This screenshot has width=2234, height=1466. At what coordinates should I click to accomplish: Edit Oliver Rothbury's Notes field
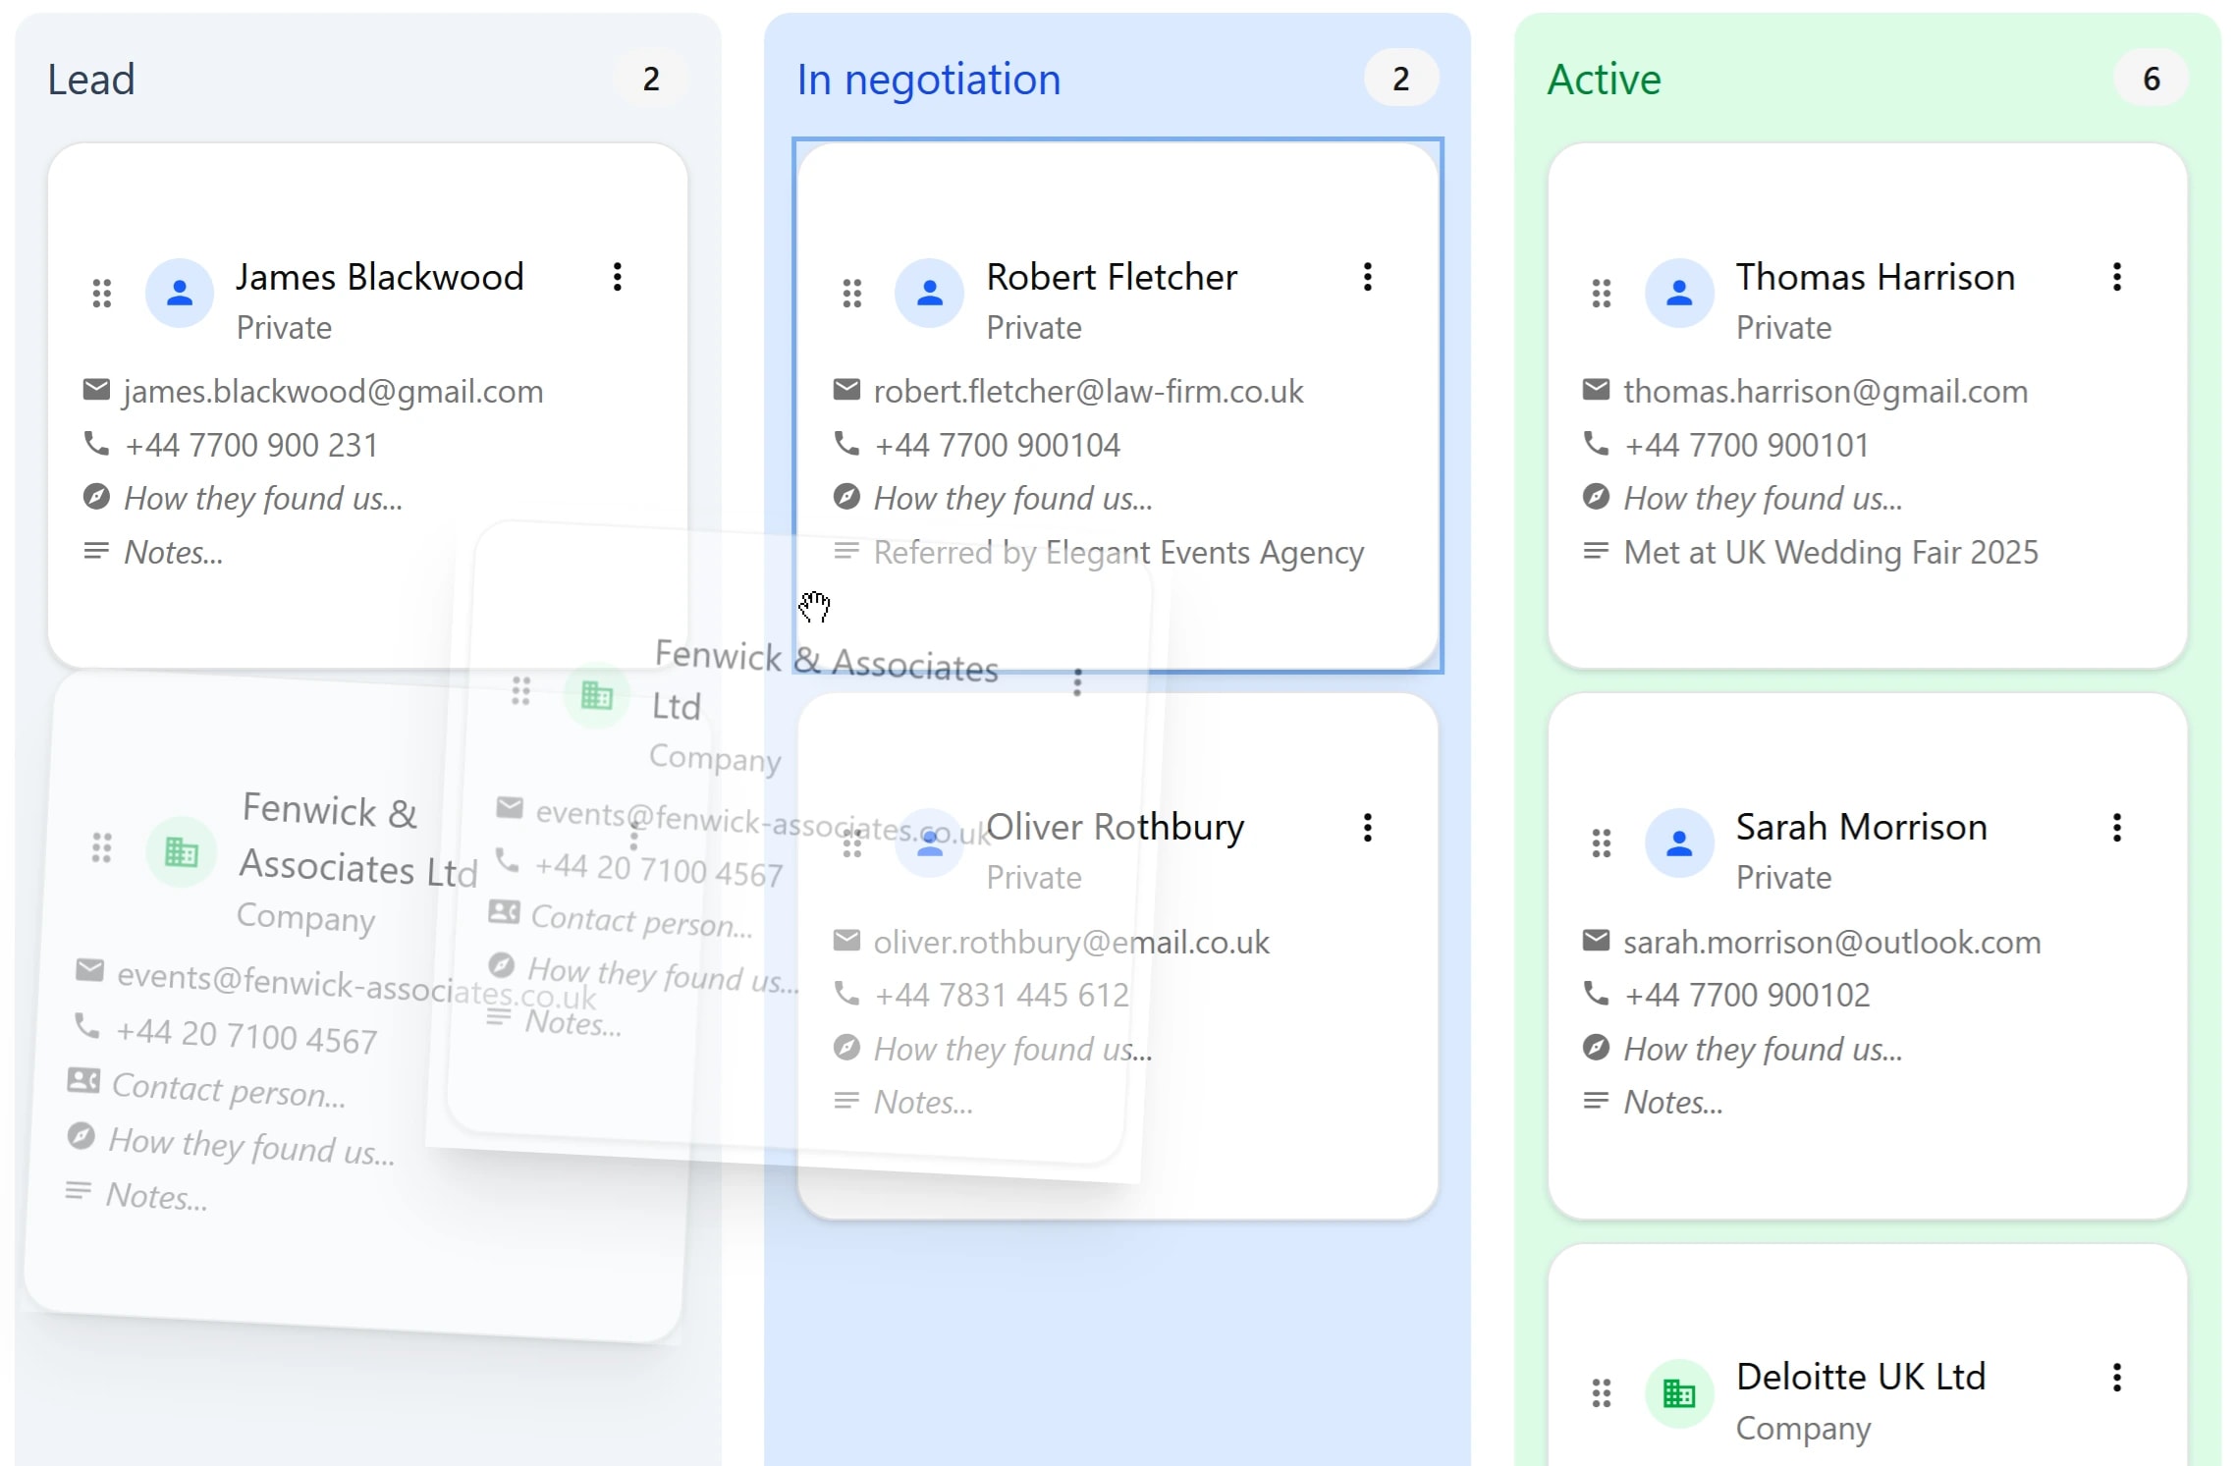point(923,1102)
